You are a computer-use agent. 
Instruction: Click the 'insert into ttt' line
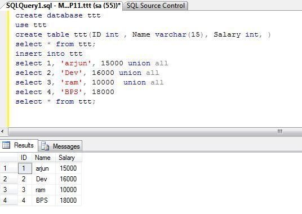click(x=49, y=53)
